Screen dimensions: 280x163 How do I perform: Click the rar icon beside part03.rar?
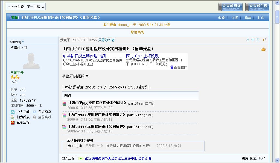click(64, 127)
